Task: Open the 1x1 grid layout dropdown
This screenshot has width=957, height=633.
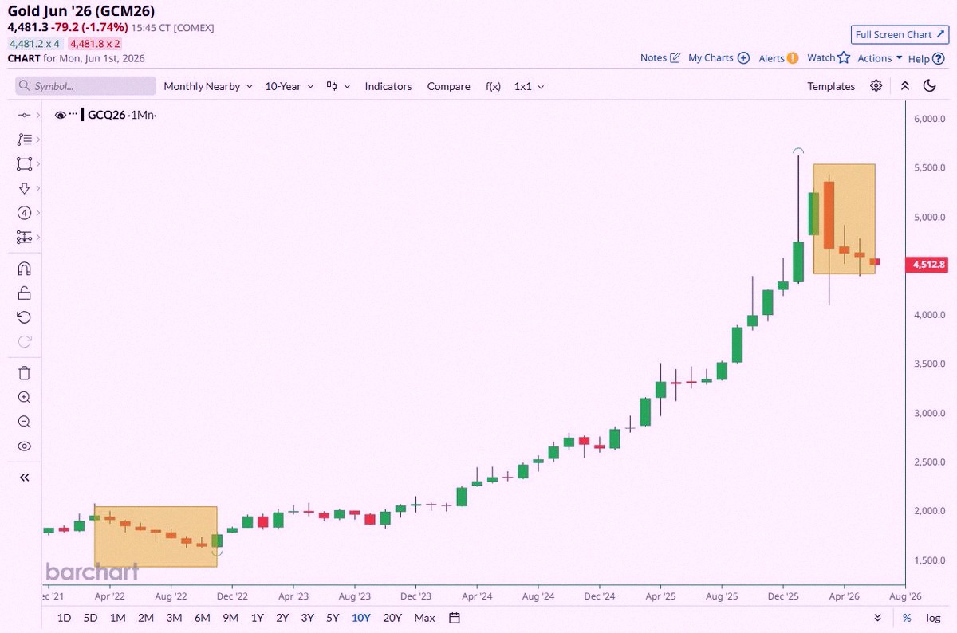Action: pos(530,86)
